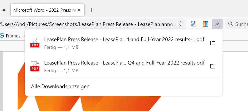Close the partially visible left tab
The width and height of the screenshot is (248, 111).
pyautogui.click(x=4, y=10)
